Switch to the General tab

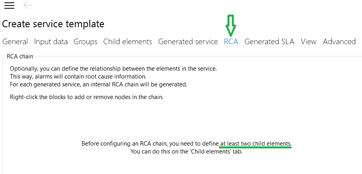(x=15, y=41)
